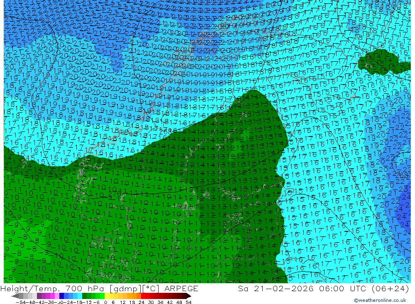The height and width of the screenshot is (304, 415).
Task: Select the grey left arrow end of the legend
Action: tap(15, 296)
